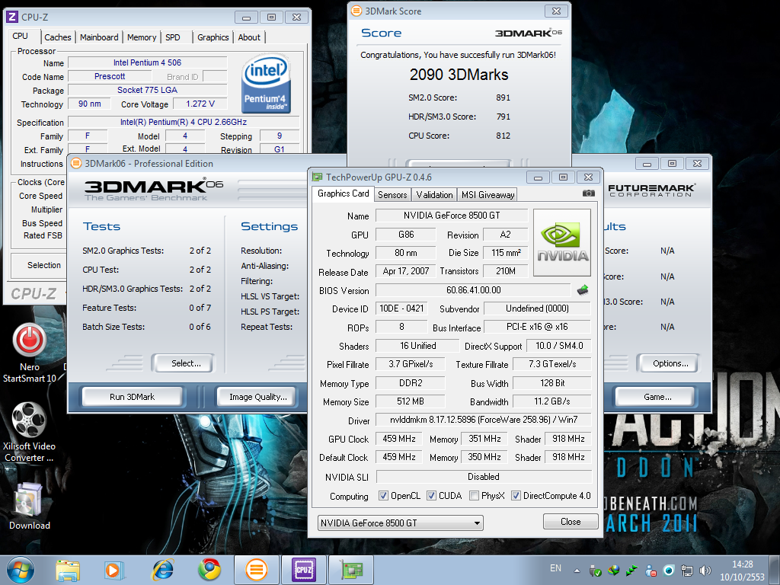Click the Code Name Prescott value
780x585 pixels.
click(x=110, y=76)
